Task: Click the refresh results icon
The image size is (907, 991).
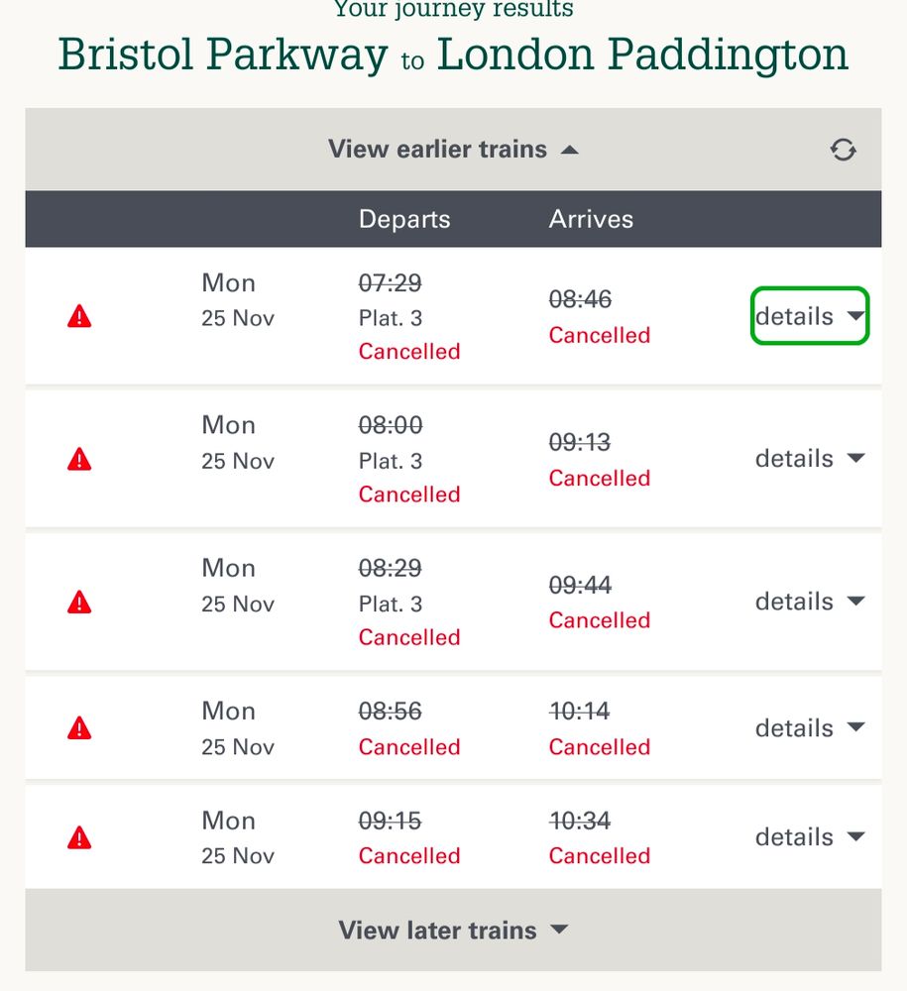Action: click(x=843, y=150)
